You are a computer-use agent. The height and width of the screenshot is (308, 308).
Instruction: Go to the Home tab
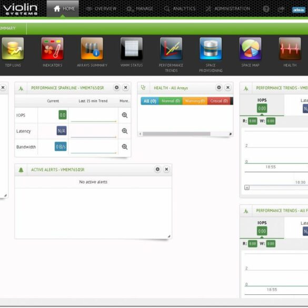[x=63, y=8]
